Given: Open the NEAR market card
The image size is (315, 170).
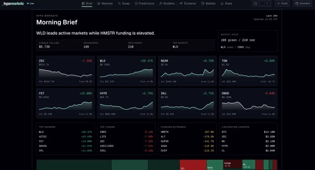Looking at the screenshot, I should (187, 71).
